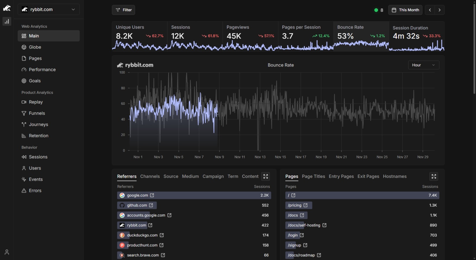Expand the Referrers panel to fullscreen
This screenshot has height=260, width=476.
click(266, 176)
